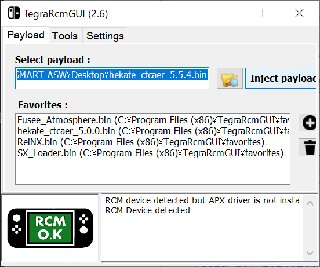Viewport: 320px width, 267px height.
Task: Click the log scrollbar up arrow
Action: coord(310,203)
